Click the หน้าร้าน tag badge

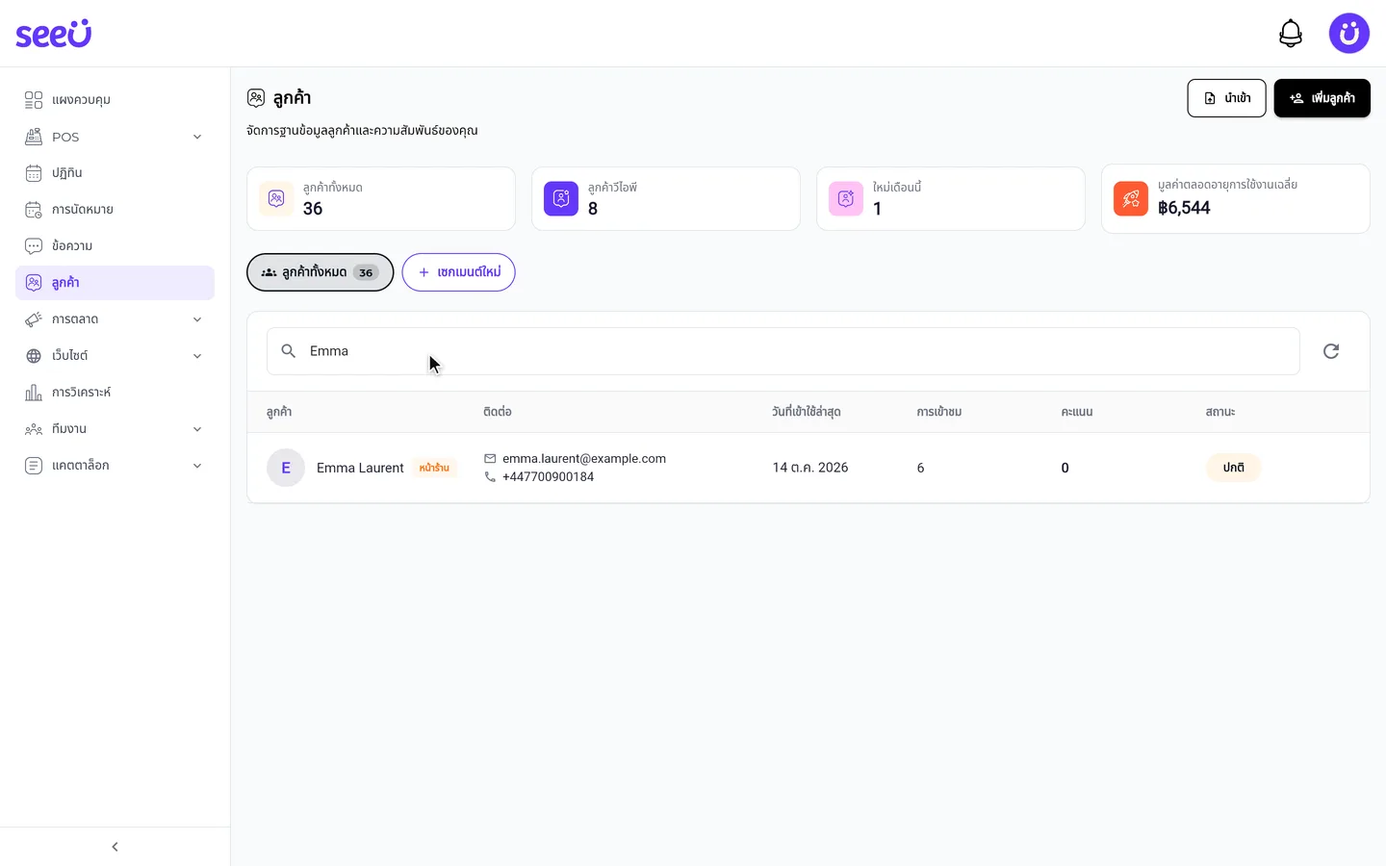pos(434,468)
